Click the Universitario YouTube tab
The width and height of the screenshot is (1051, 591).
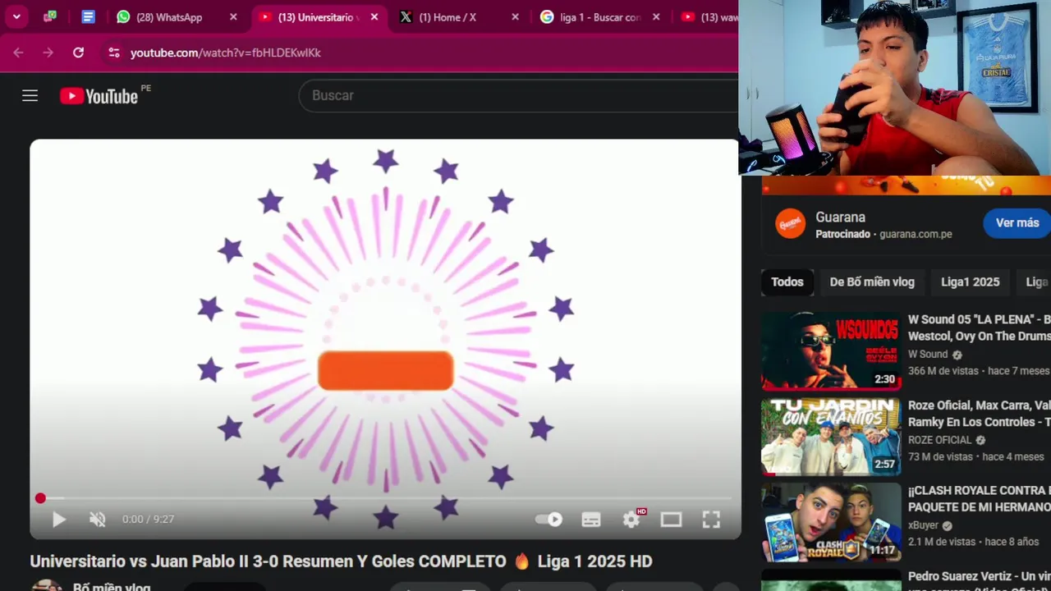(319, 17)
